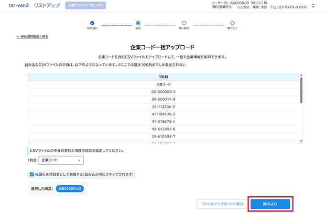Toggle the 先頭行を項目名として無視する checkbox
This screenshot has height=213, width=325.
(32, 174)
